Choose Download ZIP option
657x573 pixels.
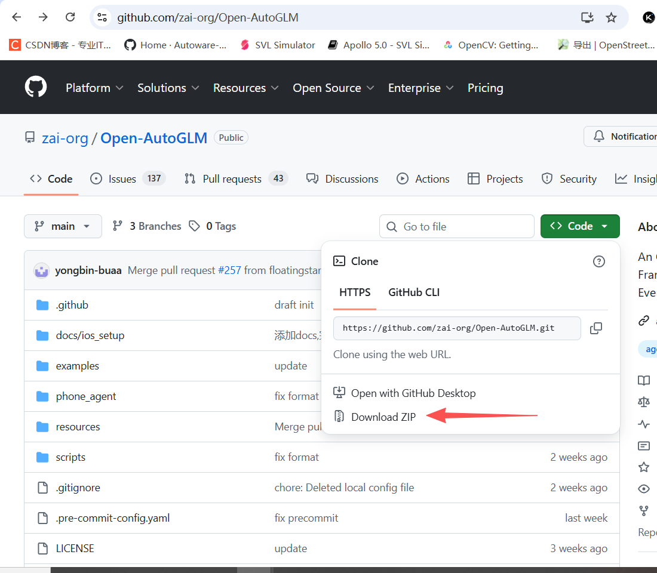point(374,417)
